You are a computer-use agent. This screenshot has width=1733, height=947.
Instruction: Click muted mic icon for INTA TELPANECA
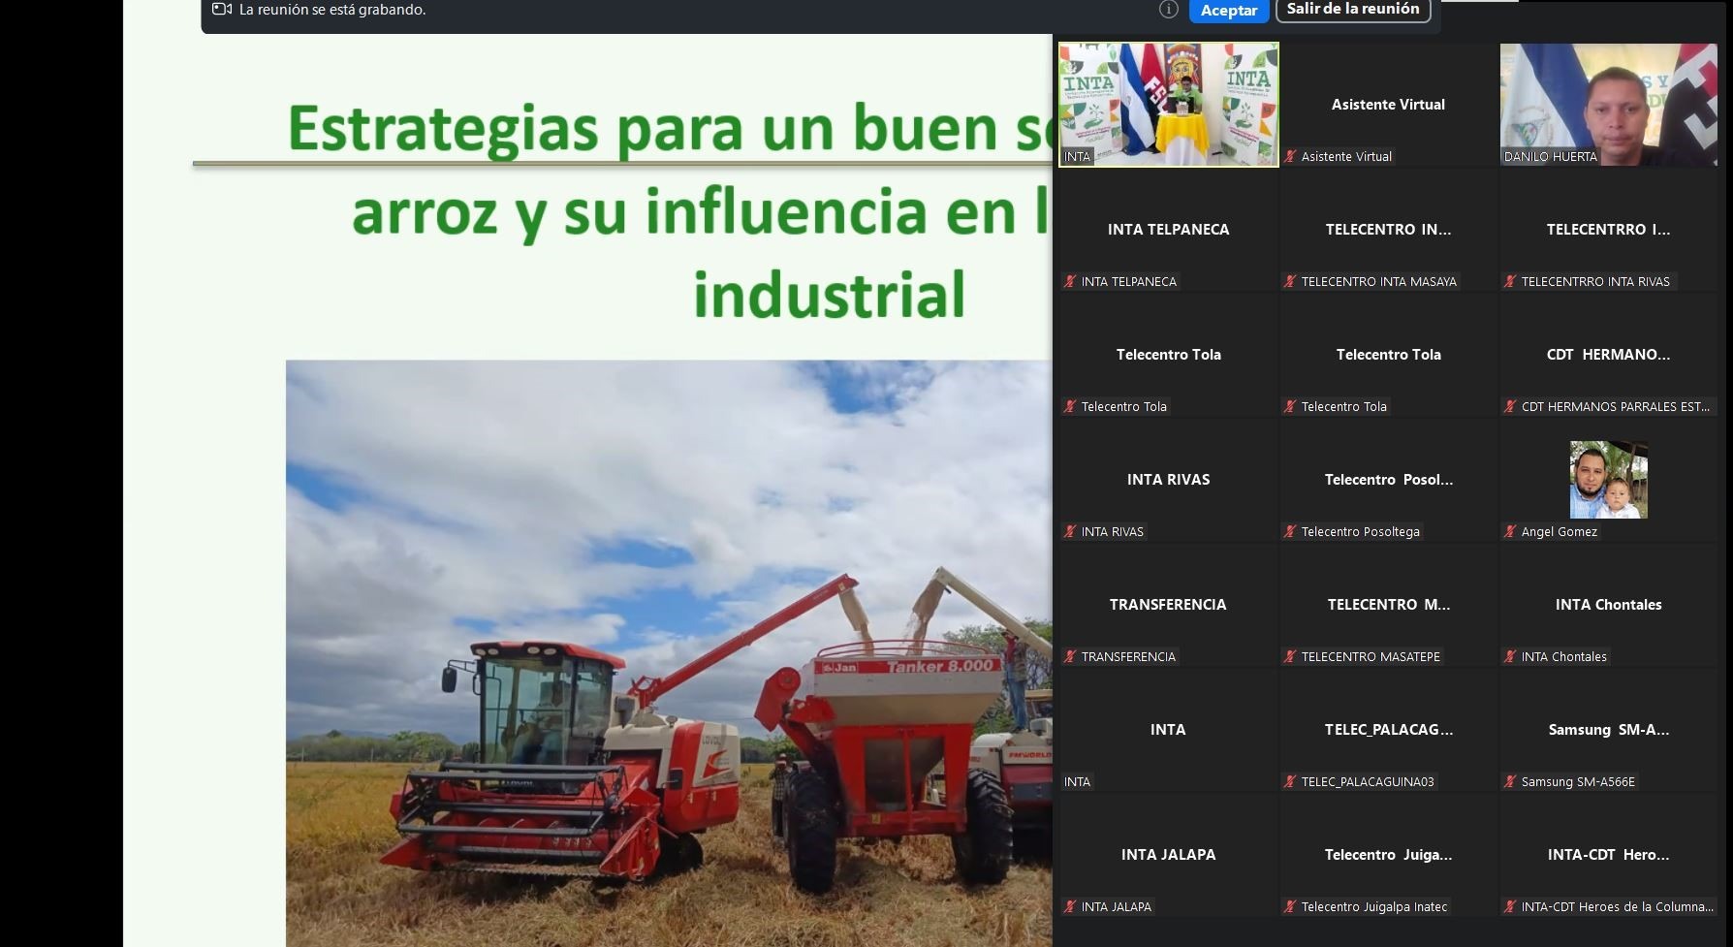[x=1070, y=282]
